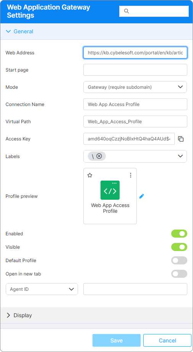Edit the profile preview with pencil icon
This screenshot has width=193, height=352.
[x=141, y=196]
